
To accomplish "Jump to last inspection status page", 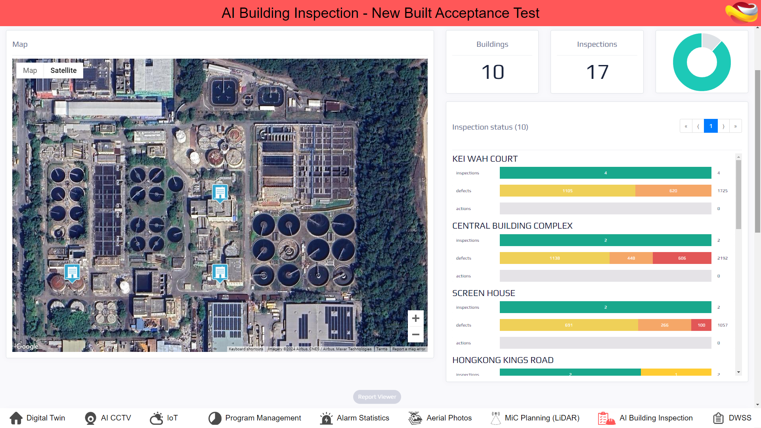I will click(735, 126).
